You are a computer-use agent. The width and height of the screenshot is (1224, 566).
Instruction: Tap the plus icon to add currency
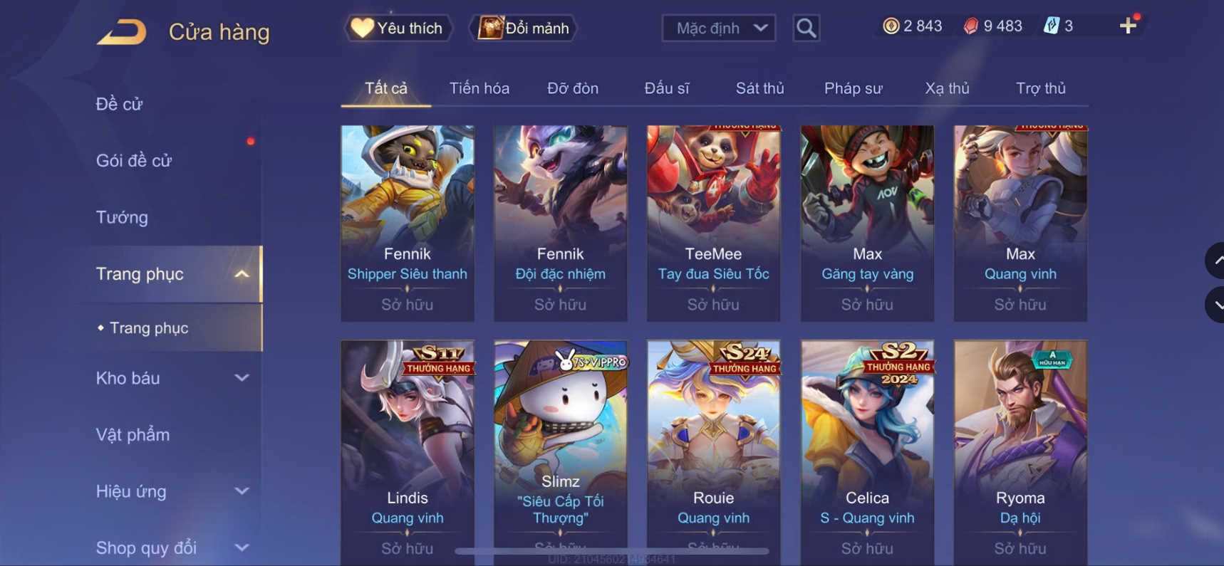coord(1127,26)
